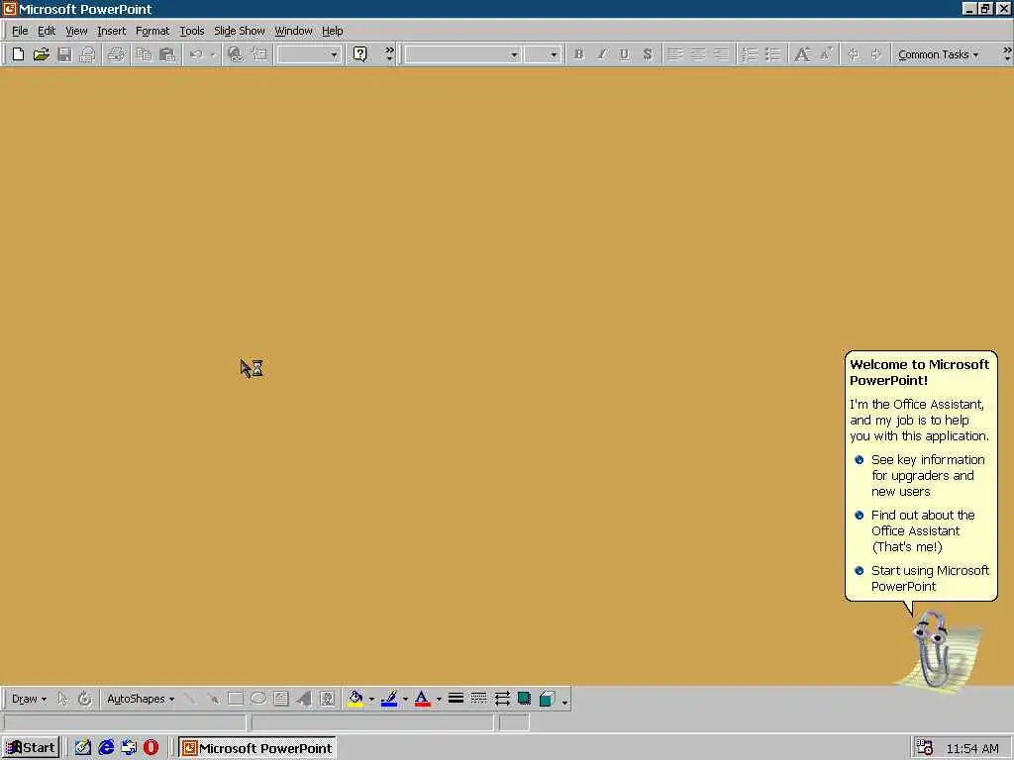Click the Insert WordArt icon
Viewport: 1014px width, 760px height.
(x=304, y=699)
